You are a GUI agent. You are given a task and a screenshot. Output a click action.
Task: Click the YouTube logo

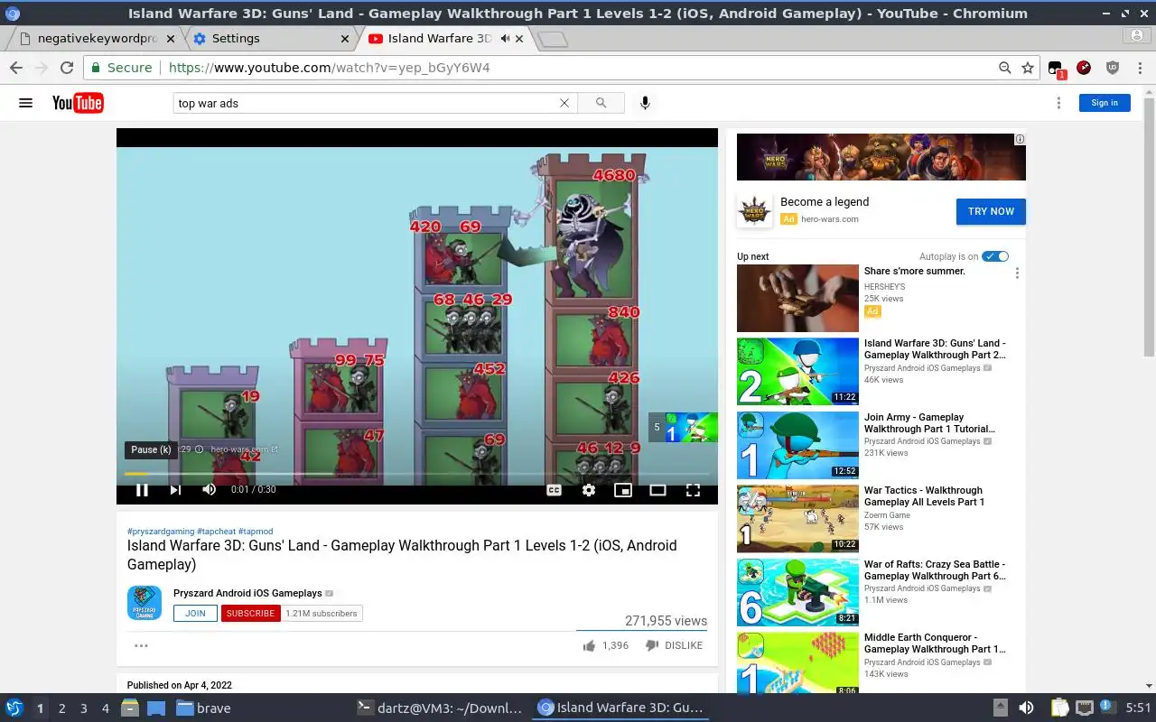tap(78, 103)
